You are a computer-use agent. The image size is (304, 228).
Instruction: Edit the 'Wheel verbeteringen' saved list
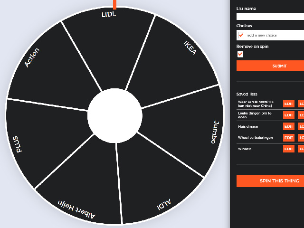tap(288, 138)
